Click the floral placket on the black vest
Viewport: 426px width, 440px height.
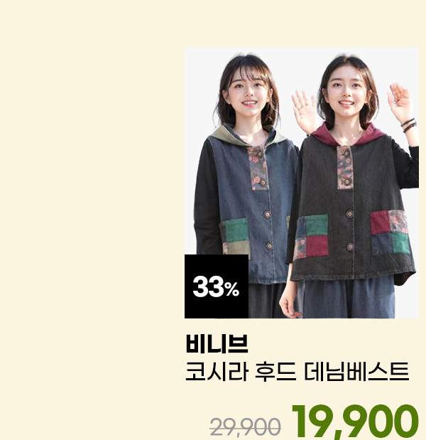(345, 168)
